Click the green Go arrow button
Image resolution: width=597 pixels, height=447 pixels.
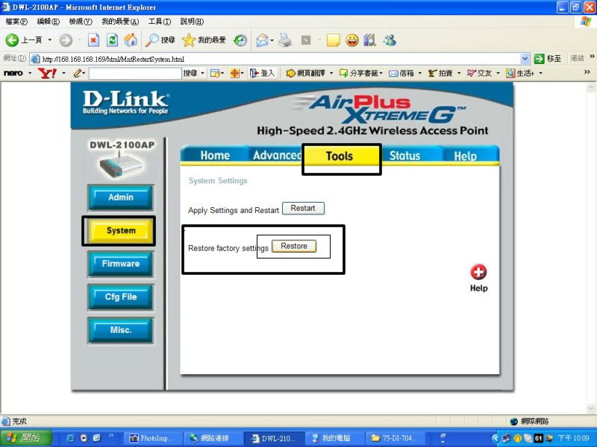point(539,59)
